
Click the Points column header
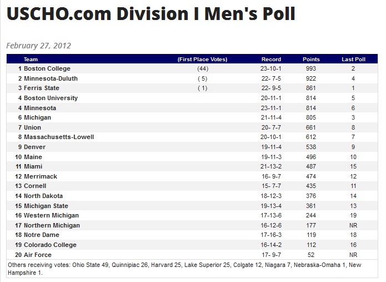pos(311,59)
